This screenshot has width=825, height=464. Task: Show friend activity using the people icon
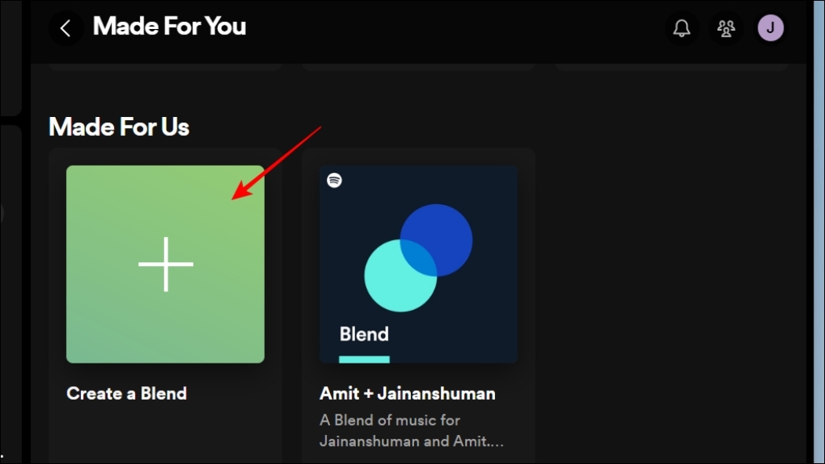tap(725, 27)
